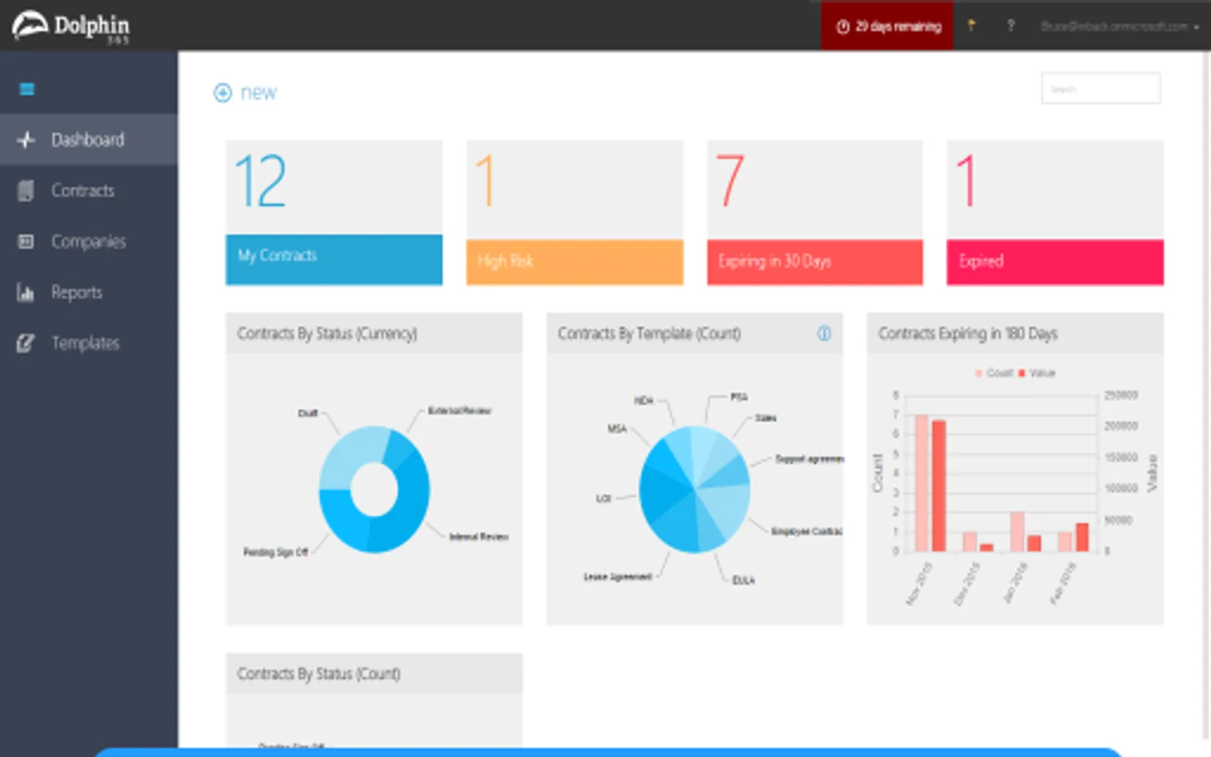Viewport: 1211px width, 757px height.
Task: Open the Contracts sidebar item
Action: click(x=89, y=190)
